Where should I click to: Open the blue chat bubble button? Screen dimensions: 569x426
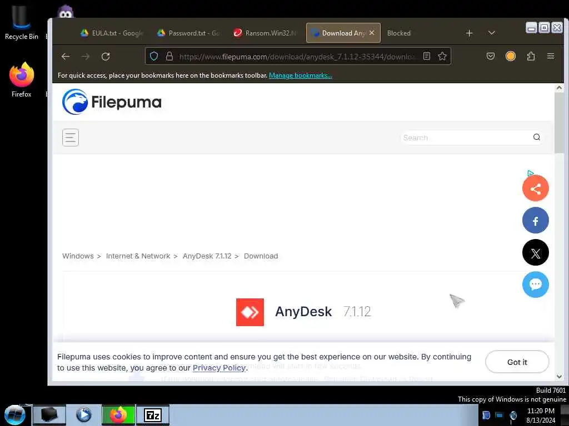coord(535,285)
